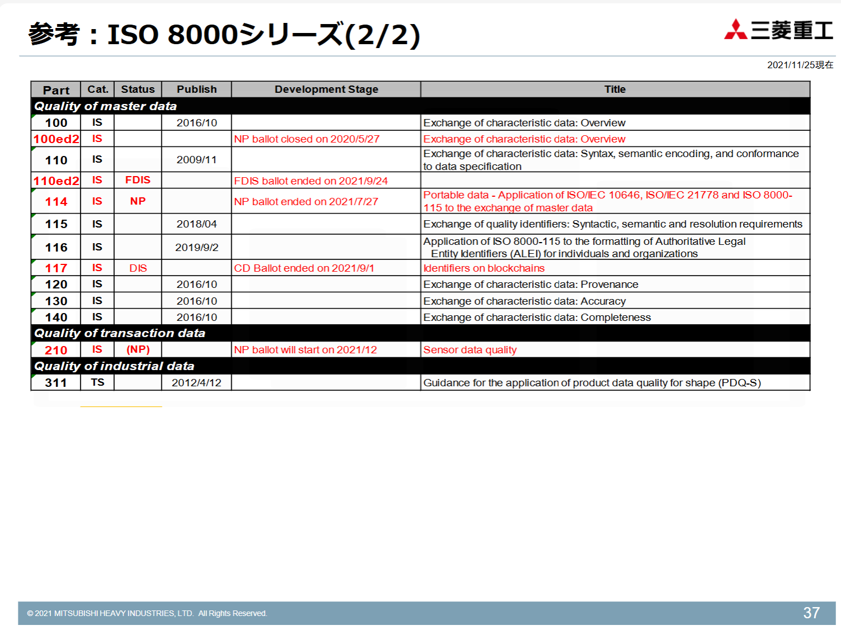Select the 'Part' column header
Screen dimensions: 841x630
coord(56,89)
